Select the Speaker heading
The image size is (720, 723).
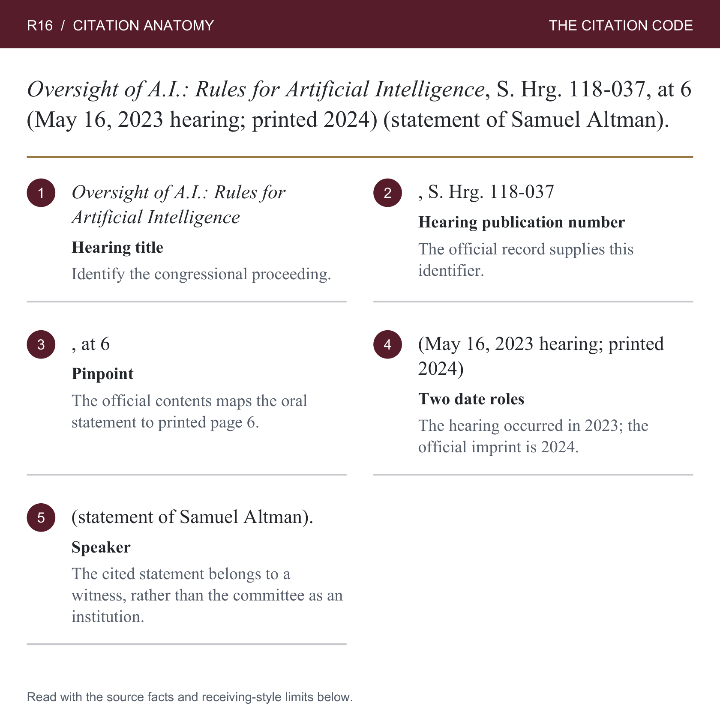(x=101, y=547)
